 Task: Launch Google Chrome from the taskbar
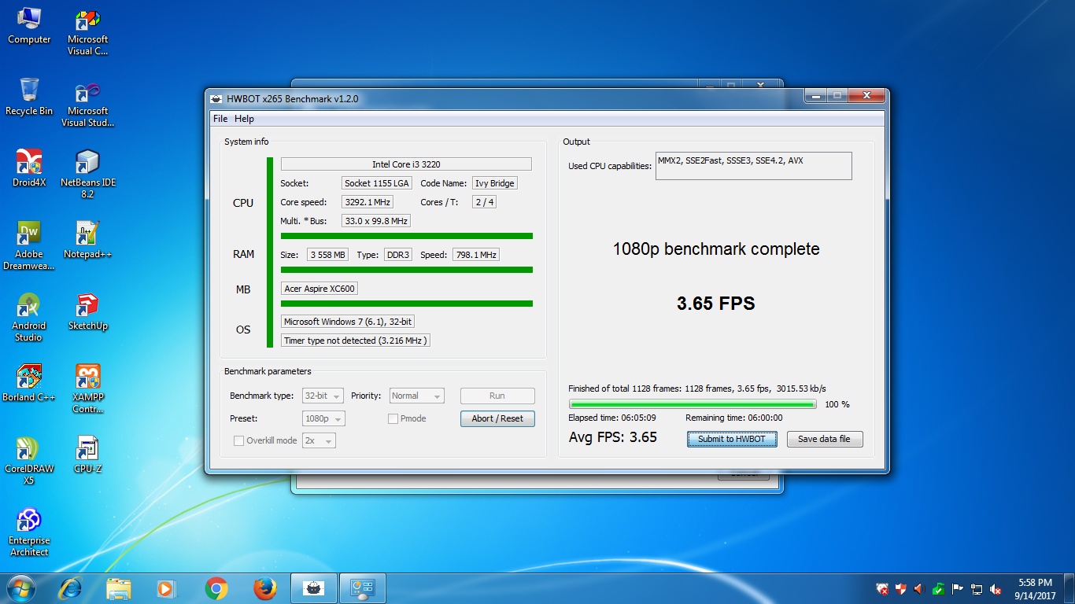[216, 588]
